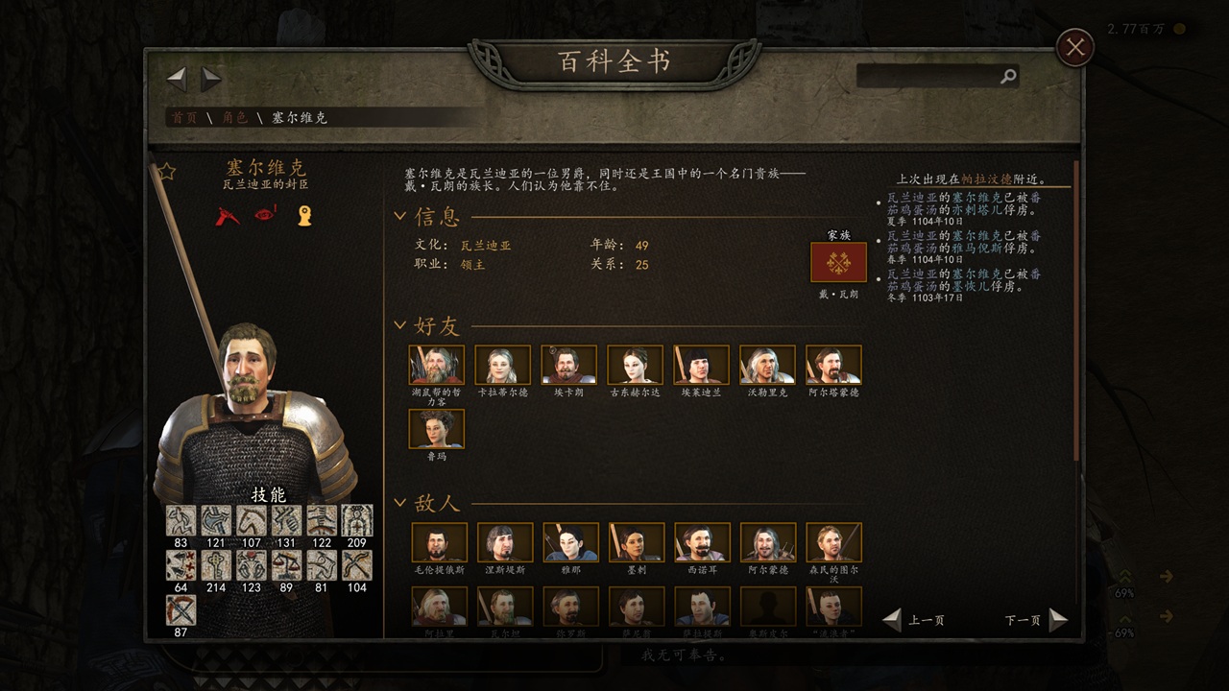Click 下一页 next page button
Screen dimensions: 1229x691
pyautogui.click(x=1036, y=620)
